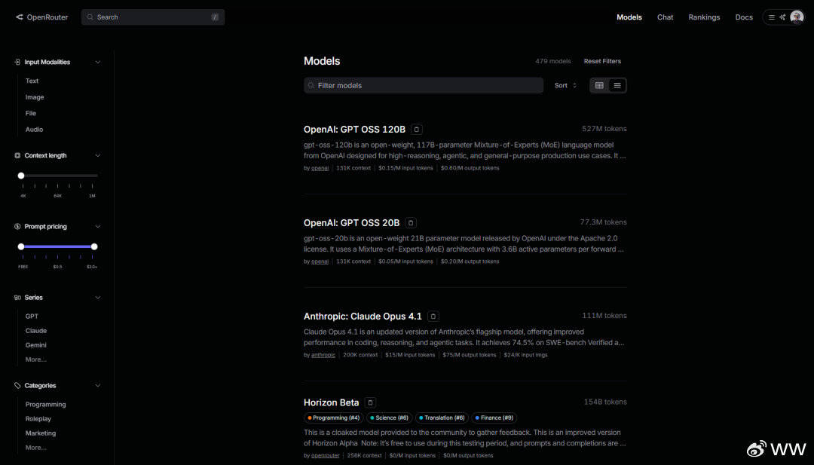This screenshot has width=814, height=465.
Task: Select the Roleplay category filter
Action: tap(38, 419)
